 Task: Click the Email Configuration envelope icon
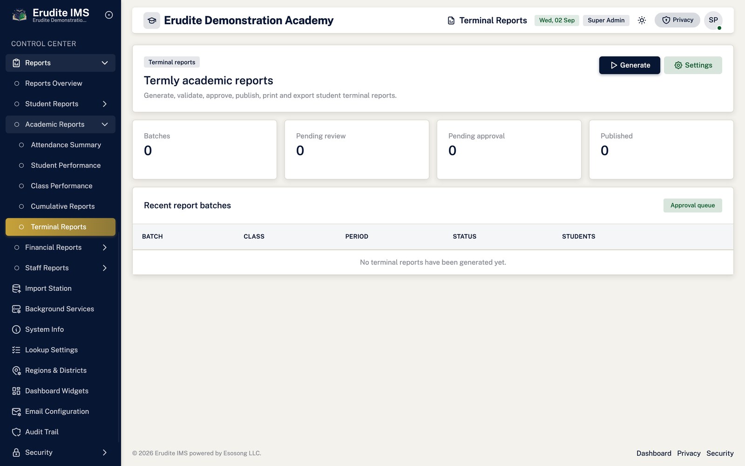point(16,411)
